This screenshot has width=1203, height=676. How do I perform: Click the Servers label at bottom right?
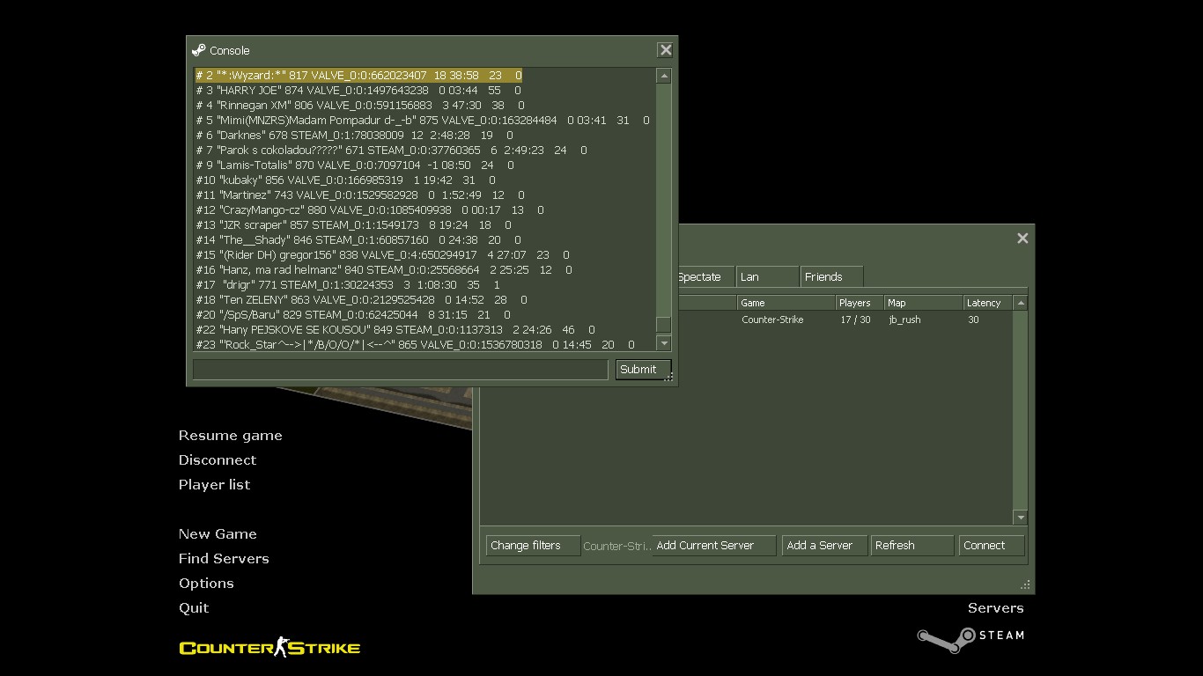pyautogui.click(x=995, y=608)
